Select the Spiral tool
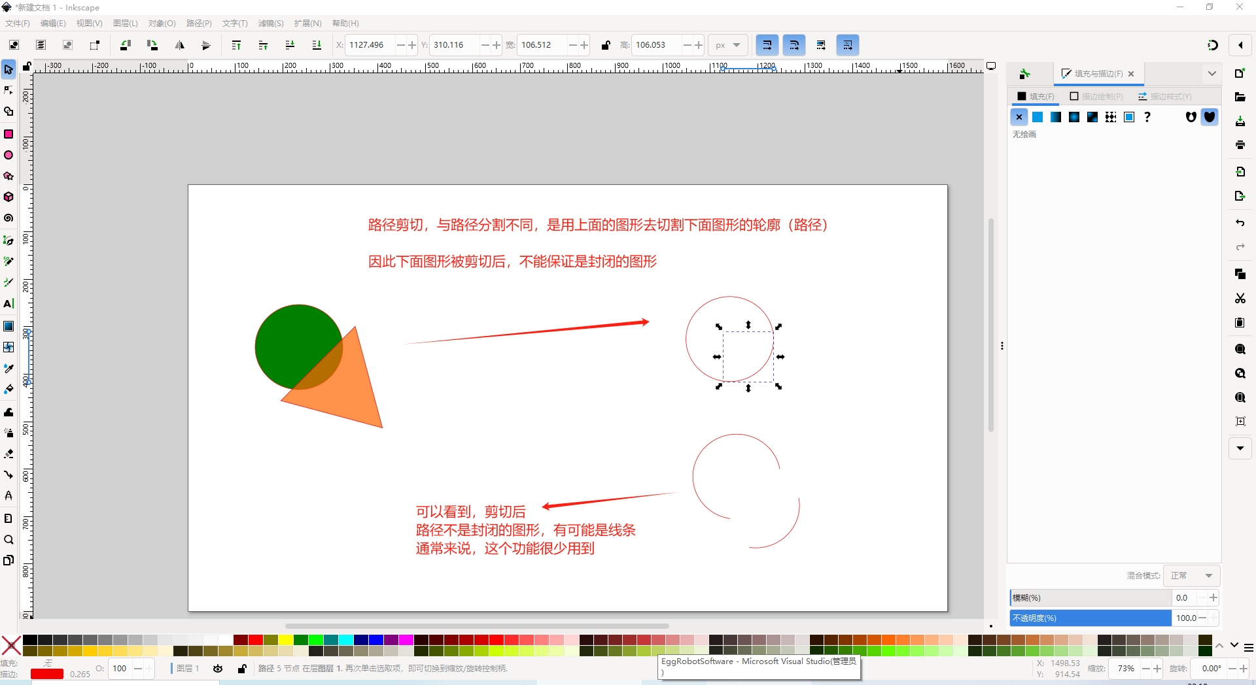 coord(9,218)
